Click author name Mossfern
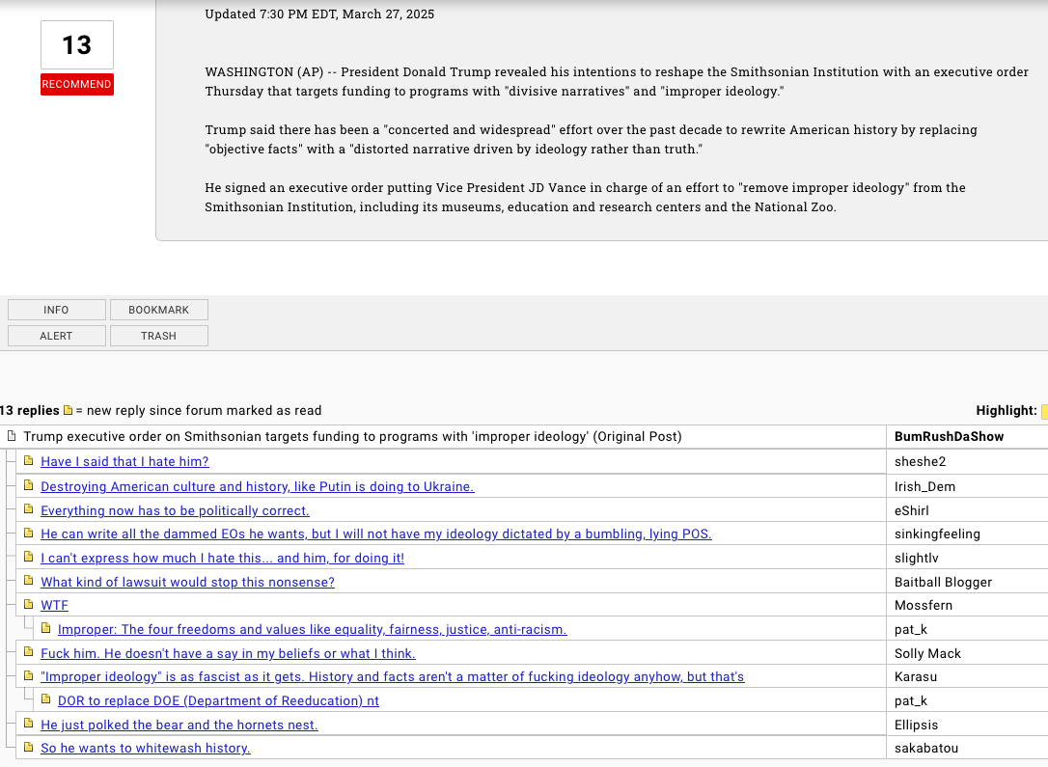The image size is (1048, 767). [924, 606]
